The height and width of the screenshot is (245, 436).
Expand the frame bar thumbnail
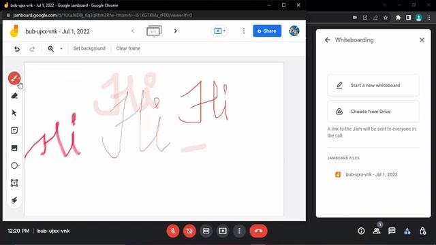click(x=154, y=31)
